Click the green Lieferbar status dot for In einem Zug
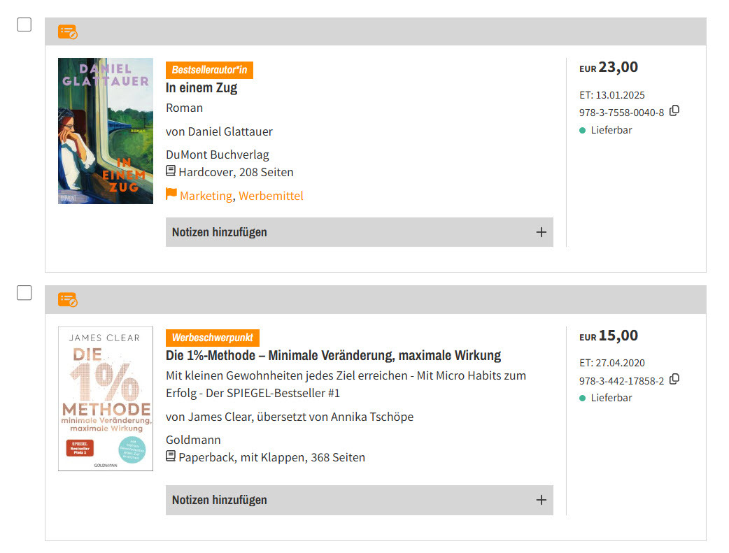729x553 pixels. (x=582, y=131)
